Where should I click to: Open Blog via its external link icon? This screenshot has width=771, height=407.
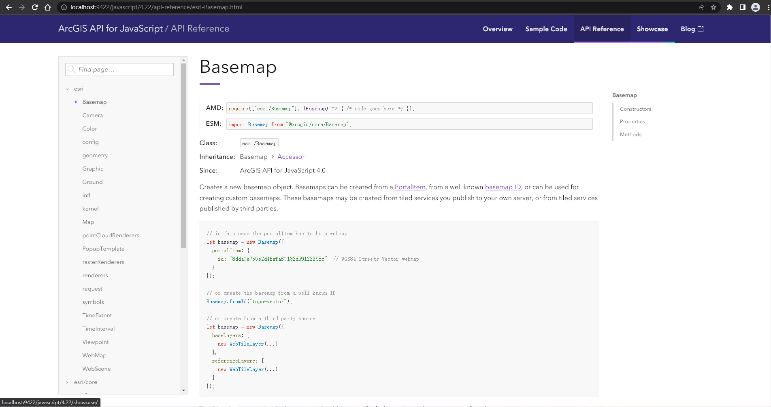point(701,29)
